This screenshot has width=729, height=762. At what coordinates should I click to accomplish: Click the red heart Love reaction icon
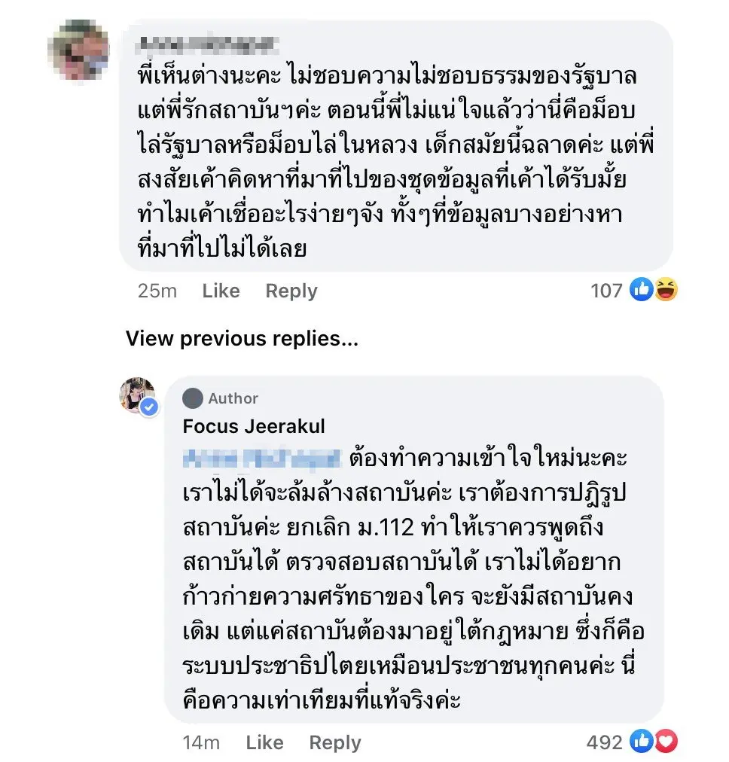[x=665, y=742]
